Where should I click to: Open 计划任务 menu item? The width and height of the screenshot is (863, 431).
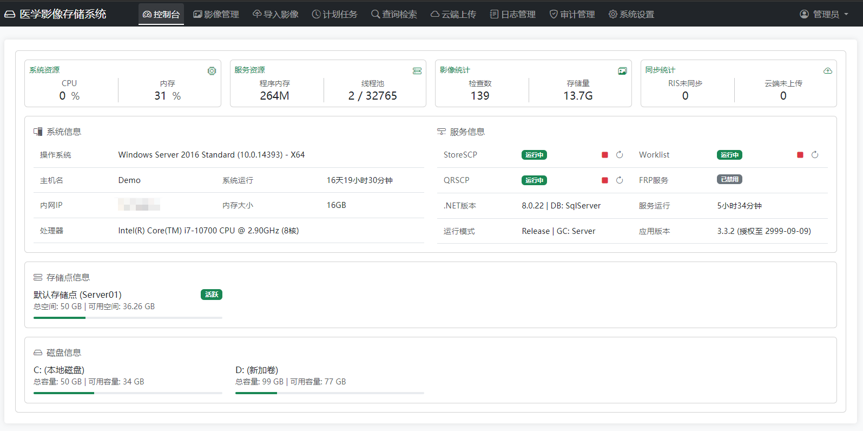click(334, 14)
